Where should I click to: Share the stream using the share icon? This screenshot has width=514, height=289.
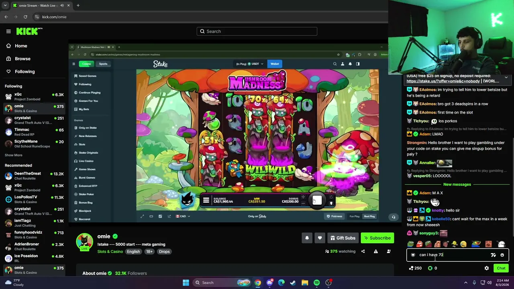pyautogui.click(x=363, y=251)
